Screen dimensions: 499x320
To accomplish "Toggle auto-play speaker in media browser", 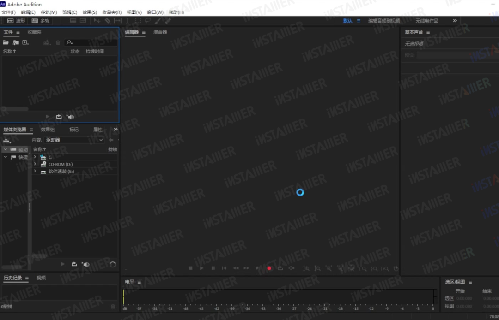I will pos(85,264).
